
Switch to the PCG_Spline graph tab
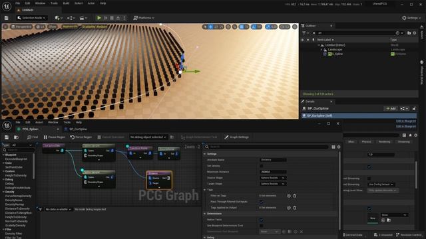(30, 129)
